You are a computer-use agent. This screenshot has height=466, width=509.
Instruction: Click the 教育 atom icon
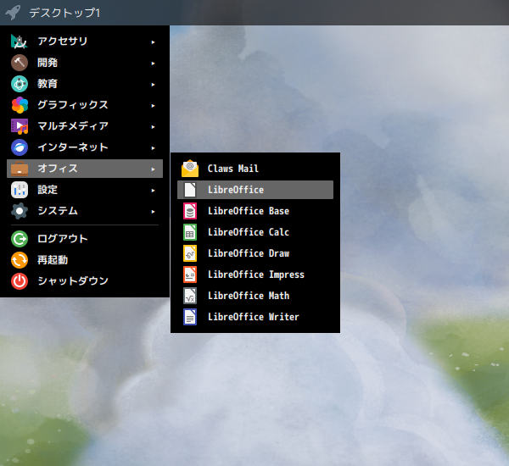click(20, 84)
